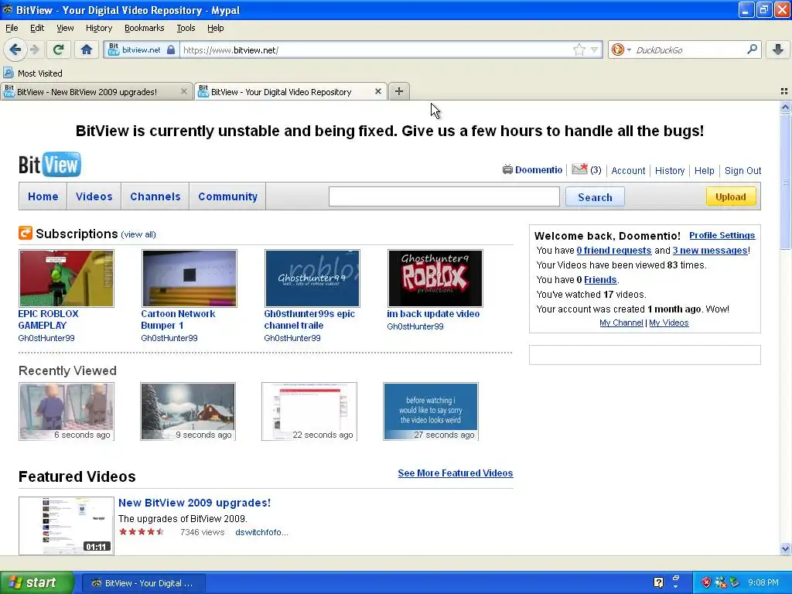This screenshot has width=792, height=594.
Task: Open a new tab with plus button
Action: 399,91
